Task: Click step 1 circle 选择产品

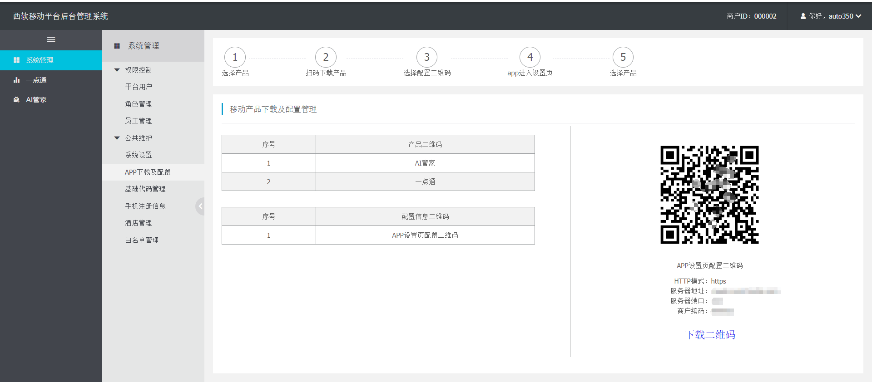Action: click(235, 57)
